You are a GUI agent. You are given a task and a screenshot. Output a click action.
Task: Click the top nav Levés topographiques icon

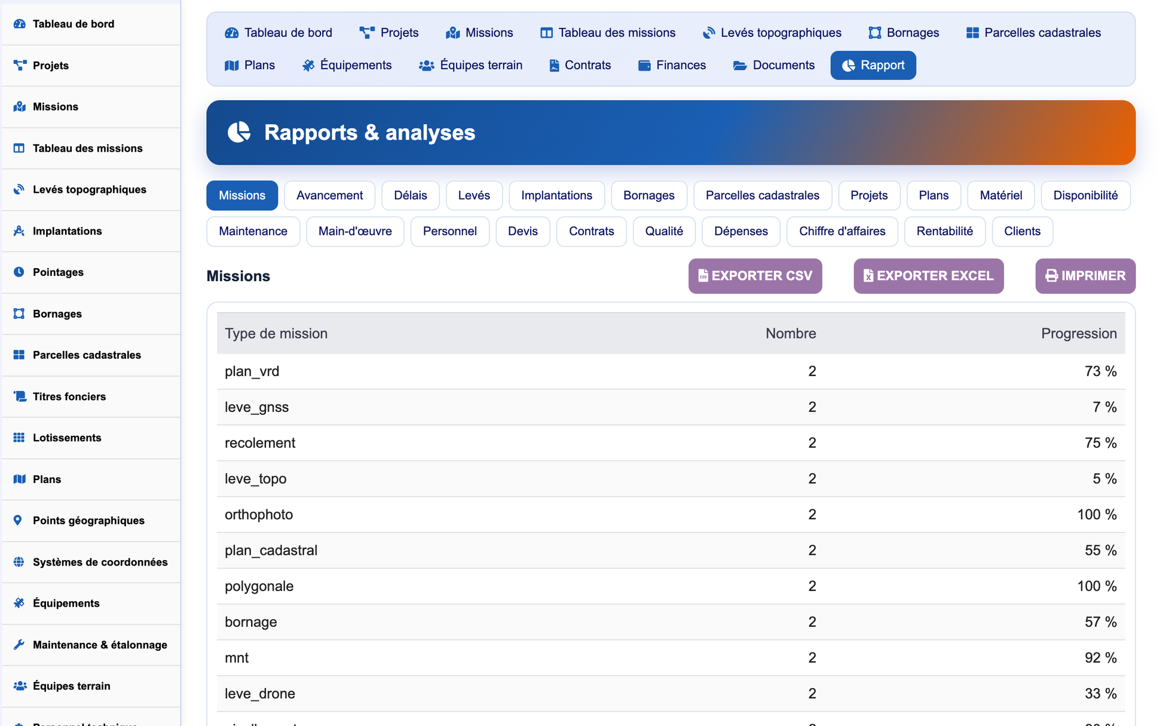point(709,33)
